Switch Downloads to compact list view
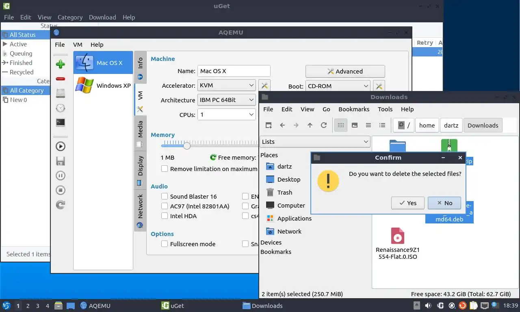 click(x=368, y=125)
